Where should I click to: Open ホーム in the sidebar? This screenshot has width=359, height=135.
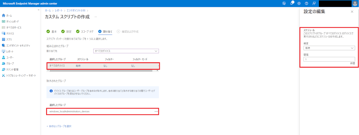click(9, 15)
